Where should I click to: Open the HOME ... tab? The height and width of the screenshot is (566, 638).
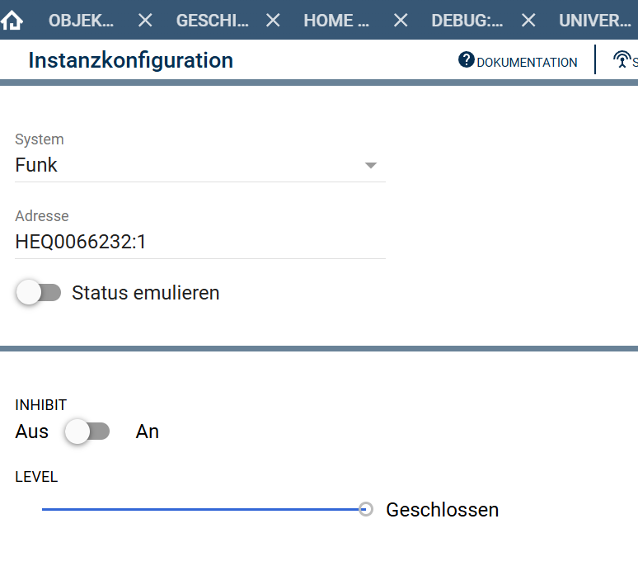pyautogui.click(x=336, y=21)
